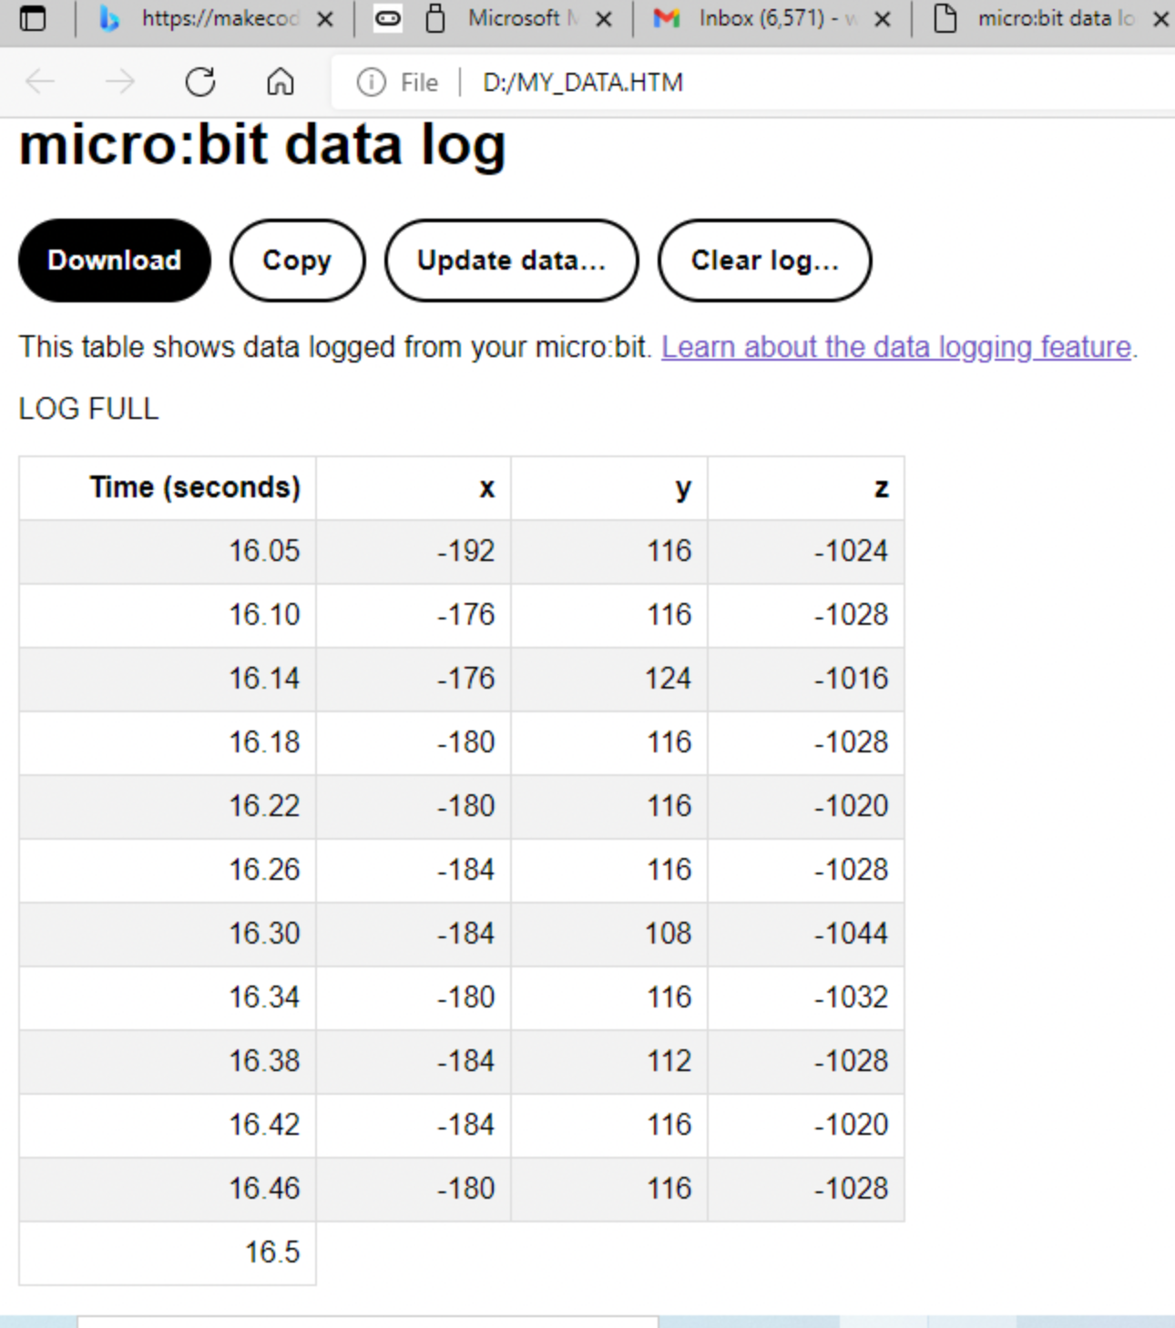Open the data logging feature link

(897, 347)
